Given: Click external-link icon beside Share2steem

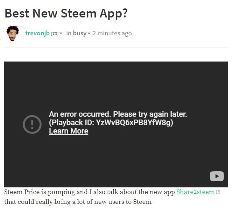Looking at the screenshot, I should [x=218, y=192].
